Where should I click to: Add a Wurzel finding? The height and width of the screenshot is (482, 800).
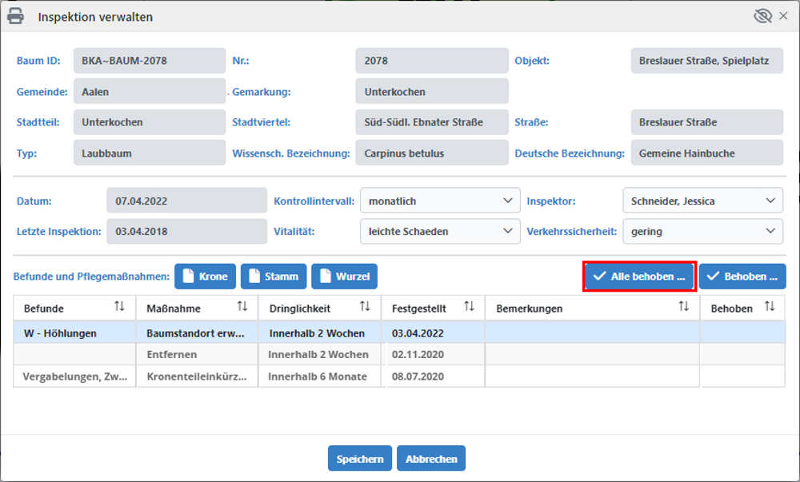pyautogui.click(x=344, y=277)
